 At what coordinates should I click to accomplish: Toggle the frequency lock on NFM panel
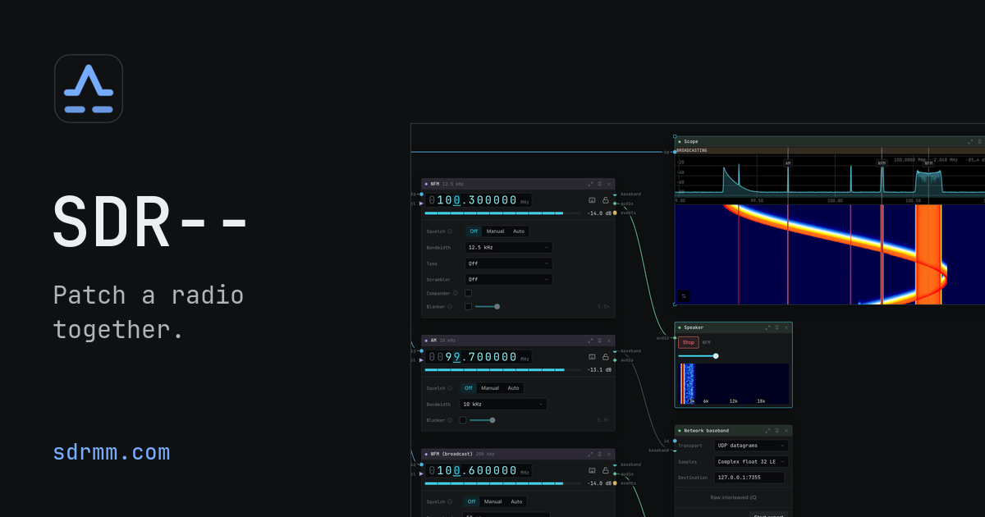coord(605,200)
